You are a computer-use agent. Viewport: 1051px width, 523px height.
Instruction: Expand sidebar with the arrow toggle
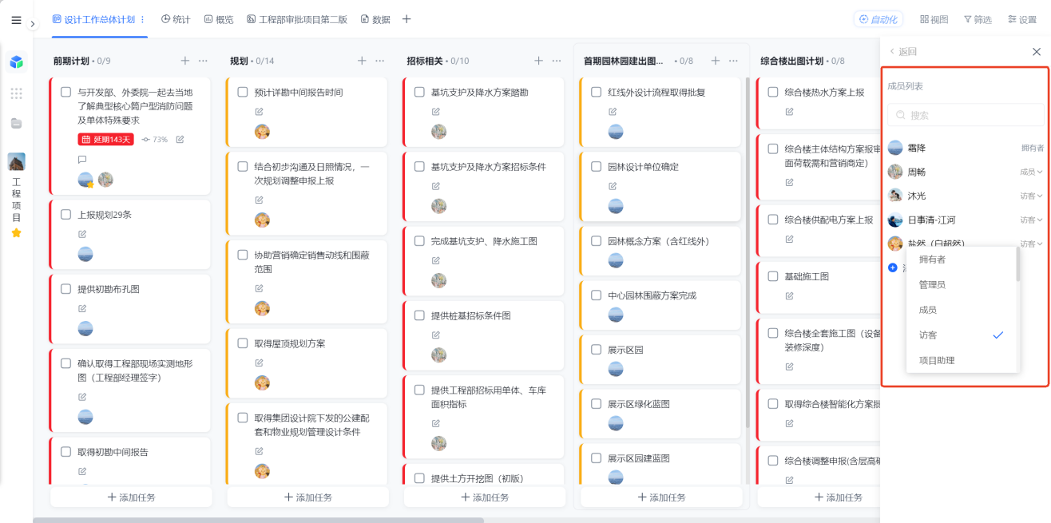pos(33,24)
